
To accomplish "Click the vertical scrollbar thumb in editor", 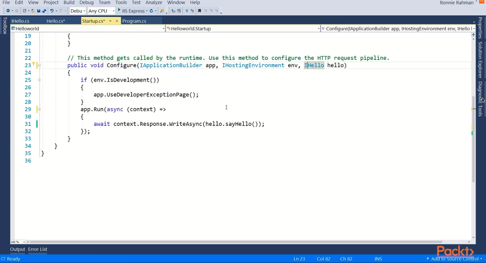I will (473, 139).
